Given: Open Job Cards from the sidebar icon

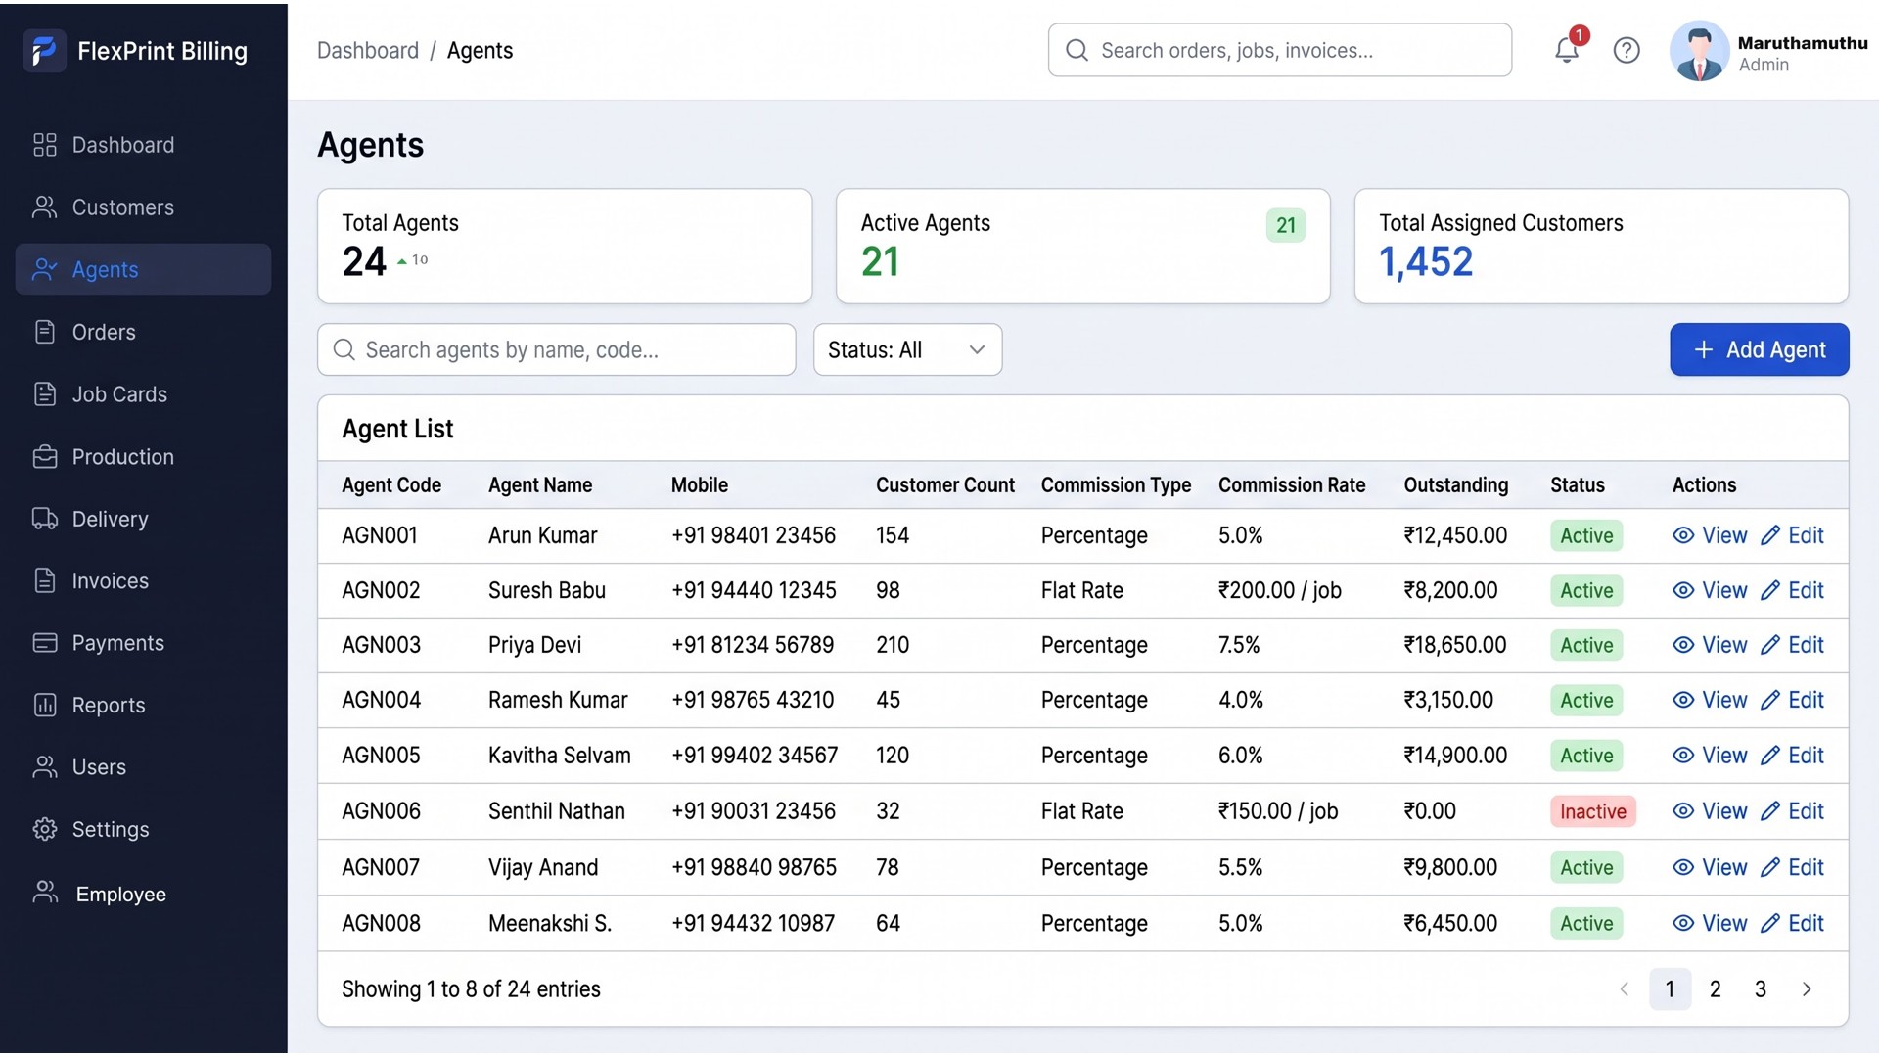Looking at the screenshot, I should click(45, 394).
